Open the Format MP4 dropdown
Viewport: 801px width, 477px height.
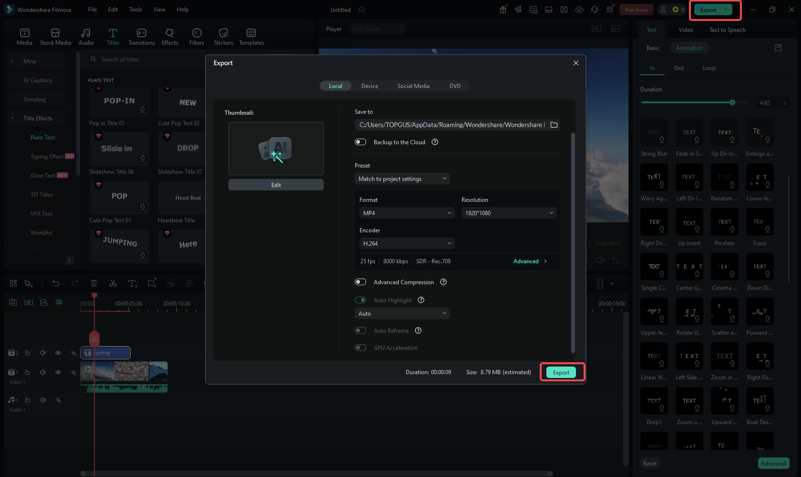[407, 213]
